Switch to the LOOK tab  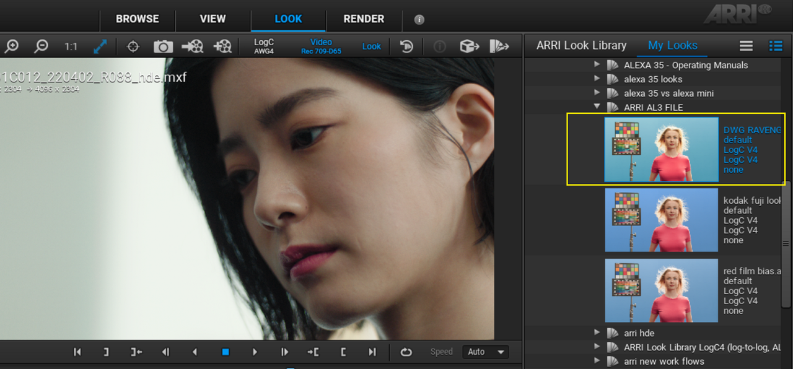click(x=288, y=19)
